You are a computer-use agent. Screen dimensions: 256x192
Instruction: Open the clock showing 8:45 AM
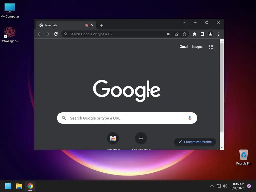pos(237,186)
